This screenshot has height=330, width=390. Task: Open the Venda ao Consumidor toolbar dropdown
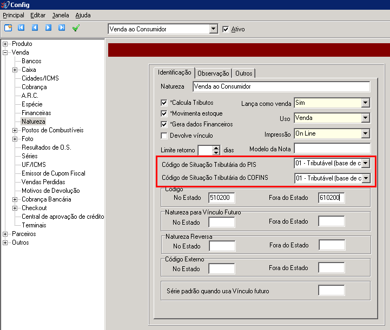(213, 29)
